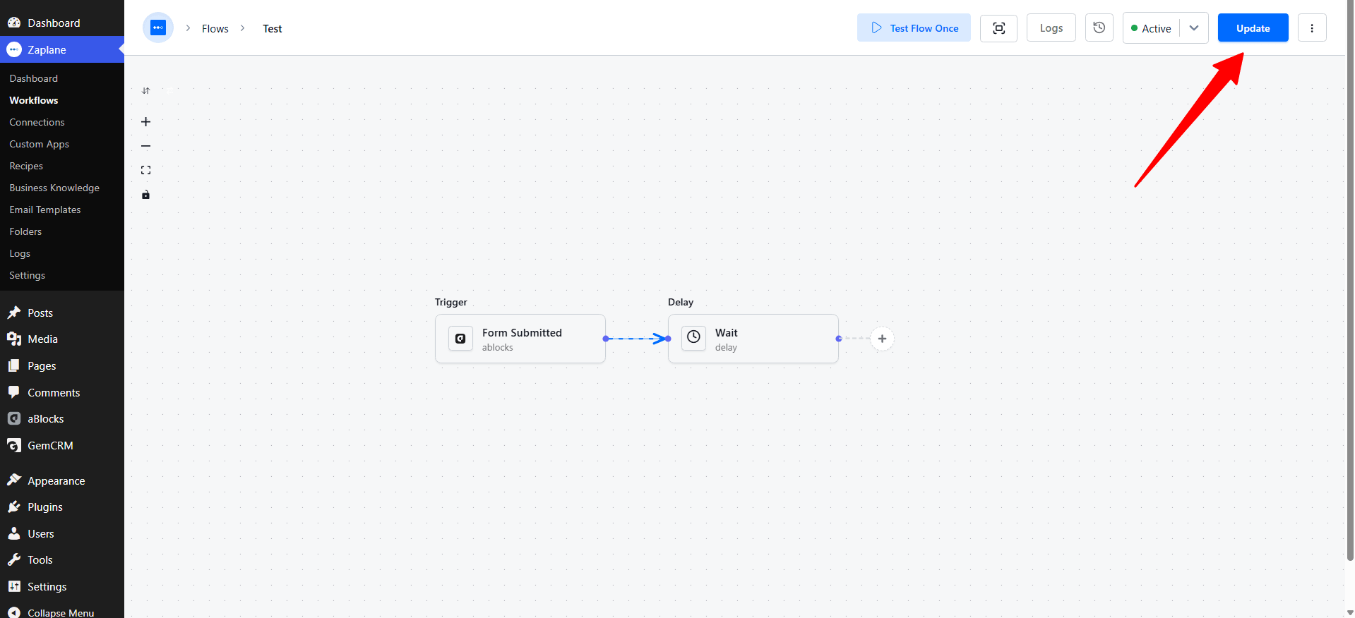The height and width of the screenshot is (618, 1355).
Task: Select the Wait delay node
Action: pyautogui.click(x=753, y=339)
